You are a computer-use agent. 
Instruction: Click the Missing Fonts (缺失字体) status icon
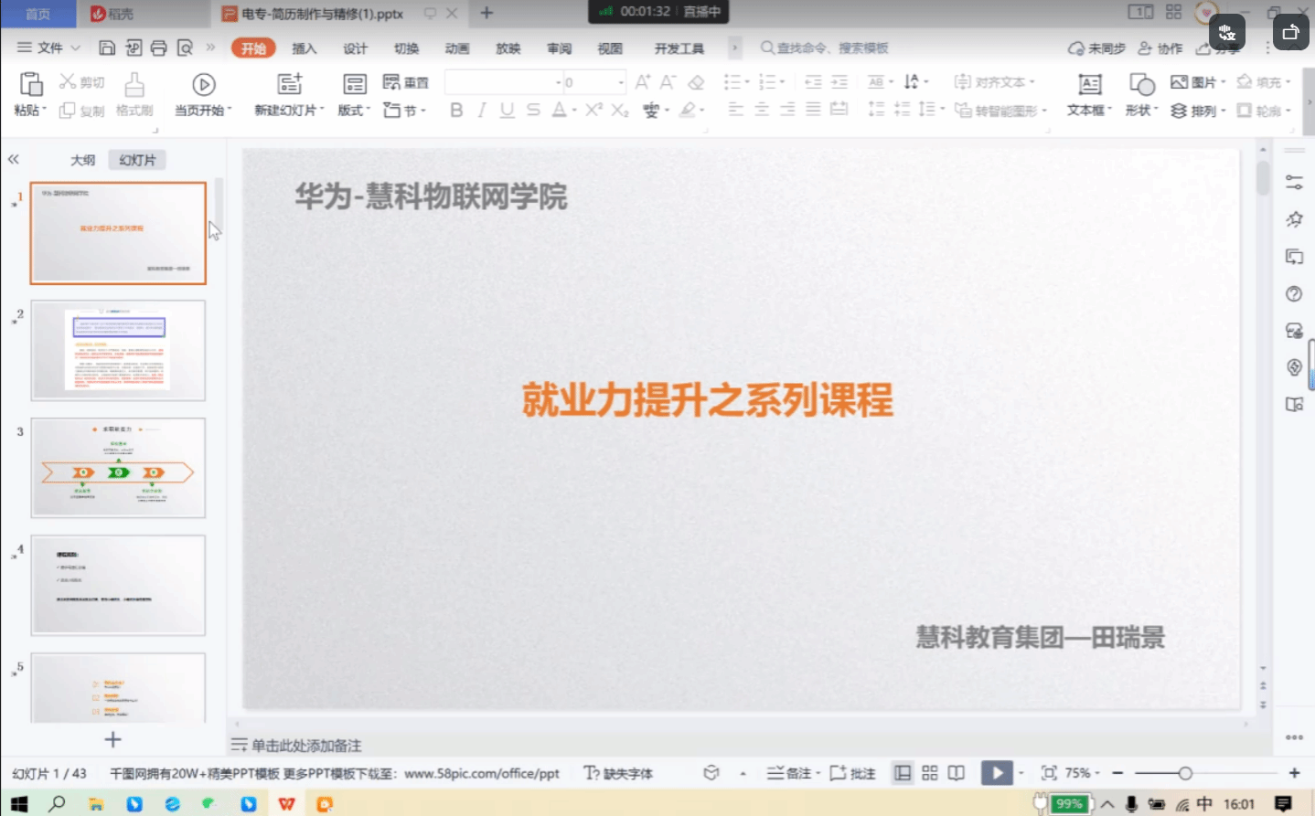tap(618, 774)
